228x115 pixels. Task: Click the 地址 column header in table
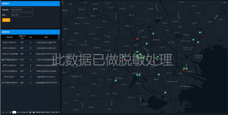[46, 37]
